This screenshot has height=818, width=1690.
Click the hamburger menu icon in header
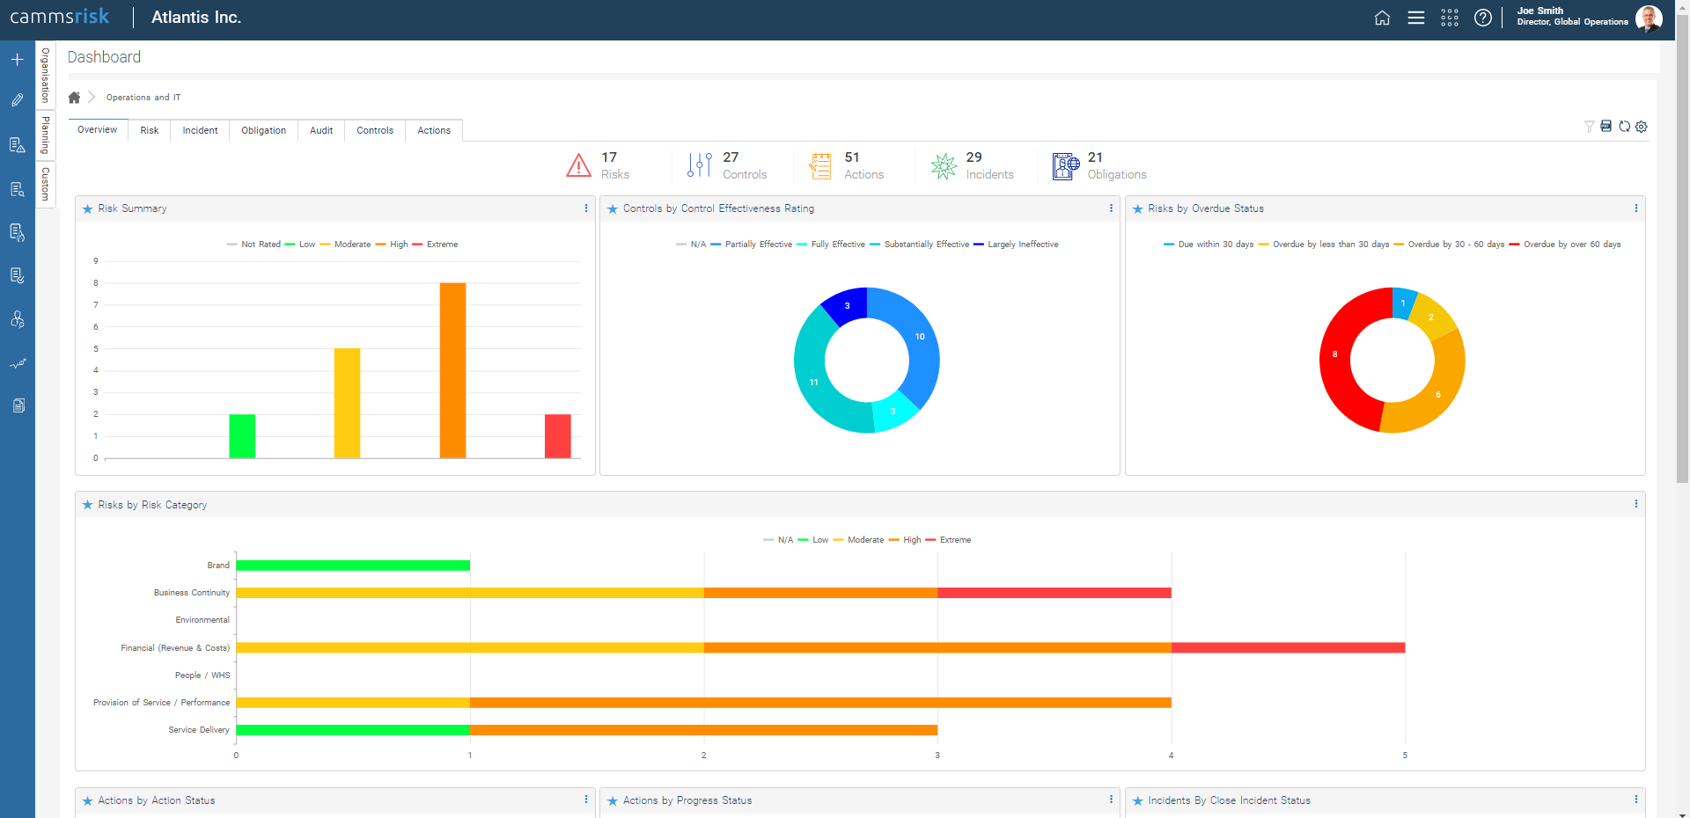(1415, 18)
